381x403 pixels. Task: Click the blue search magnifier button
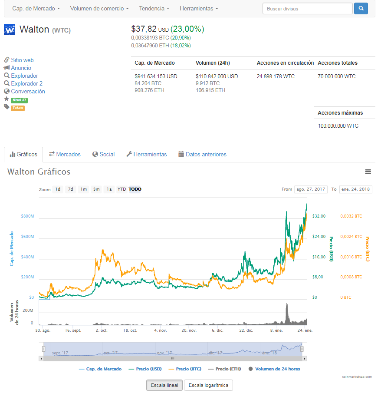[361, 9]
